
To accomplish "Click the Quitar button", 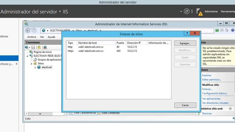I will [185, 57].
